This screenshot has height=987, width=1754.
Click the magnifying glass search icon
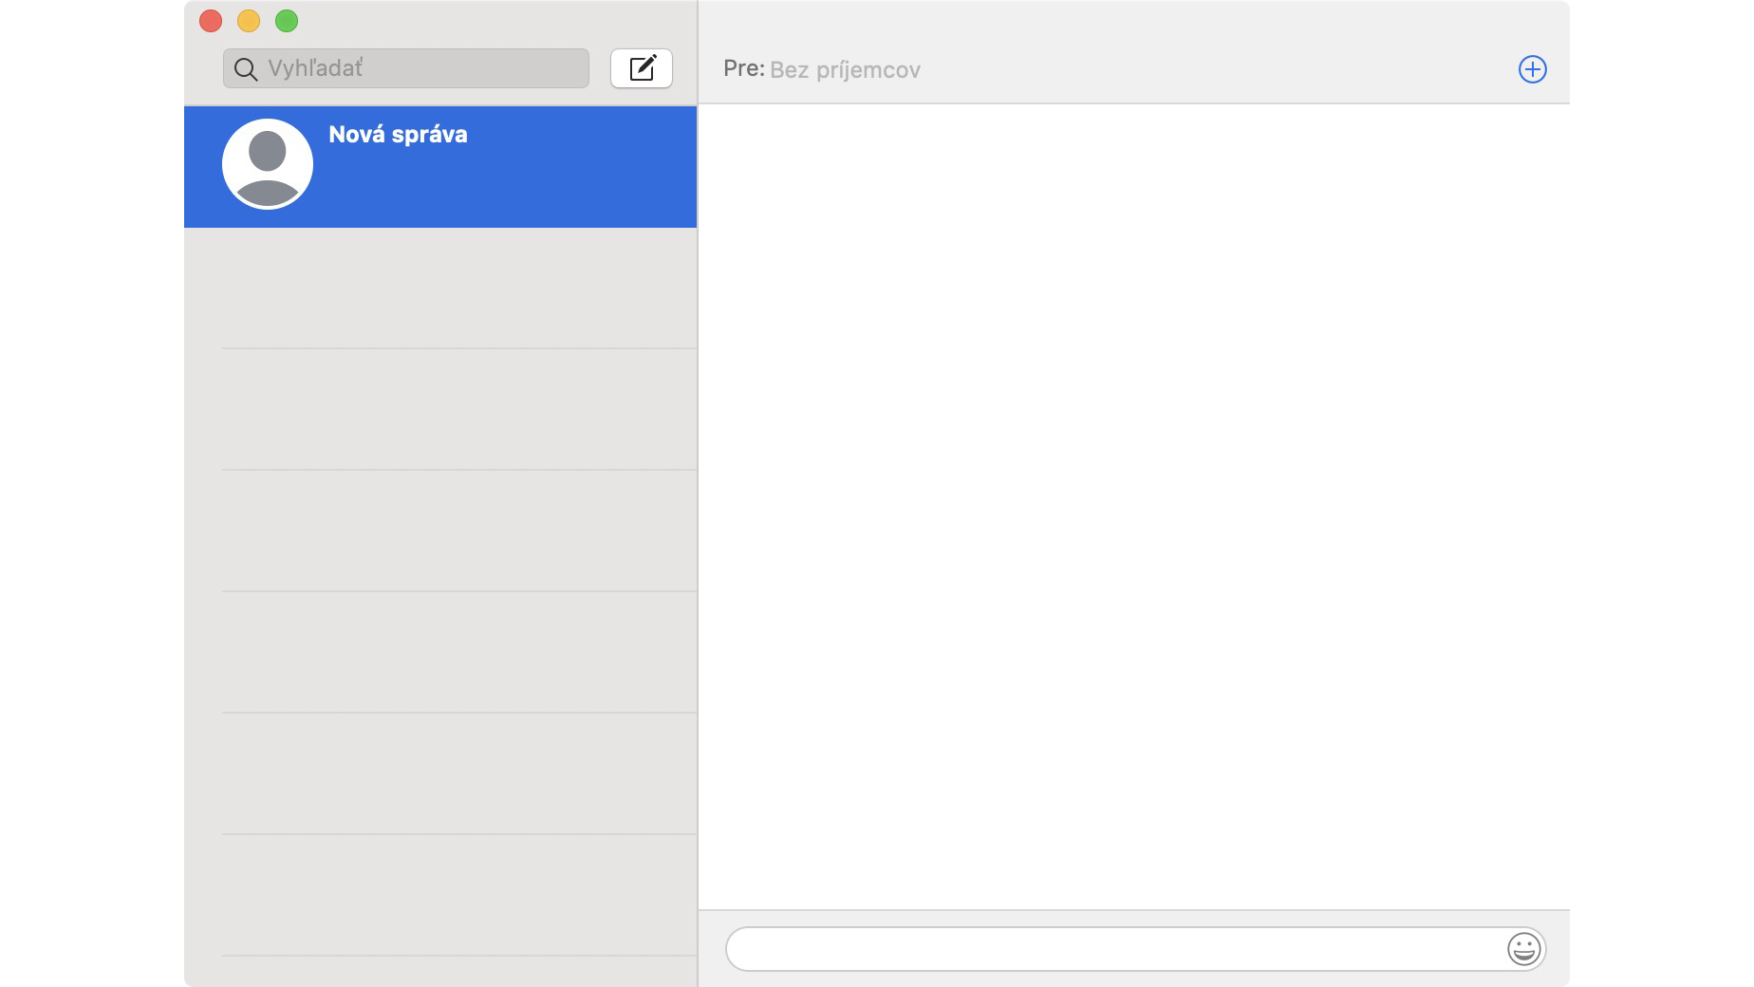(x=246, y=69)
